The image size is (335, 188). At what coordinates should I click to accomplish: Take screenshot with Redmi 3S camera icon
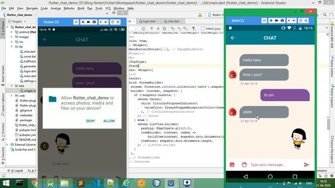94,22
